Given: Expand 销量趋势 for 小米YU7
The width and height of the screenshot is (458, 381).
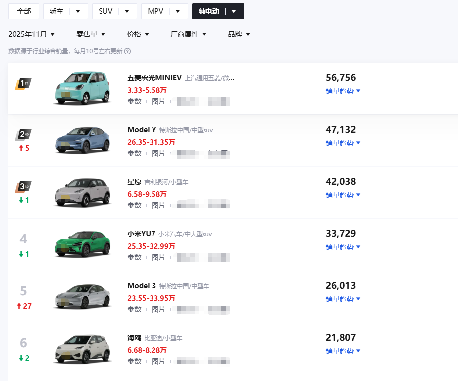Looking at the screenshot, I should [343, 247].
